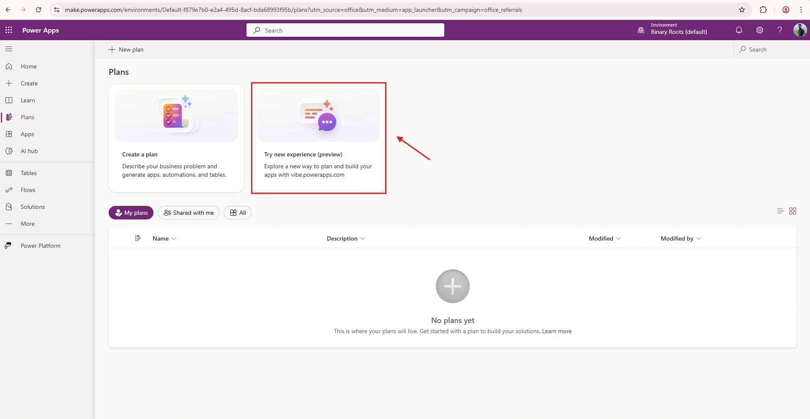Open the notifications bell
Screen dimensions: 810x419
point(739,30)
